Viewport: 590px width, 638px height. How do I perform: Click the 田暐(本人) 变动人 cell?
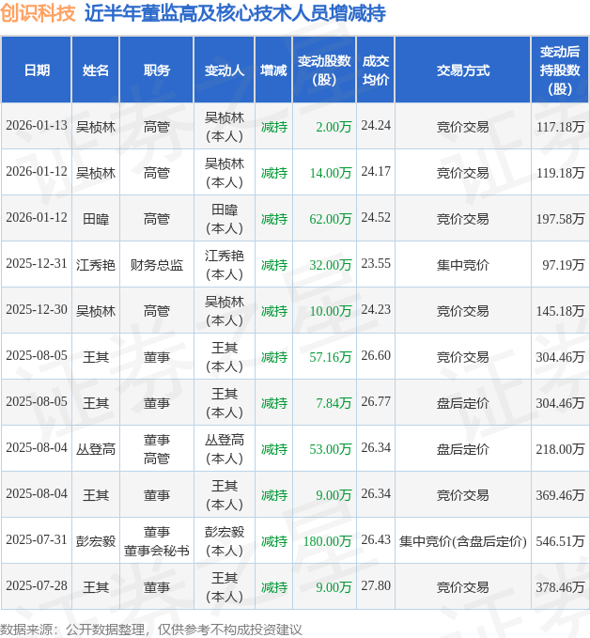click(x=225, y=219)
